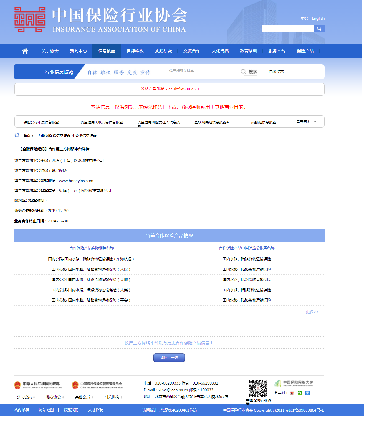Click breadcrumb 互联网保险信息披露-中介类信息披露
The height and width of the screenshot is (429, 369).
tap(67, 136)
